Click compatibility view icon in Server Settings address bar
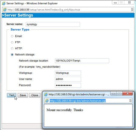The height and width of the screenshot is (130, 136). 132,10
